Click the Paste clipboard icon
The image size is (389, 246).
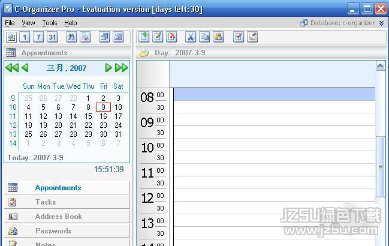(218, 37)
